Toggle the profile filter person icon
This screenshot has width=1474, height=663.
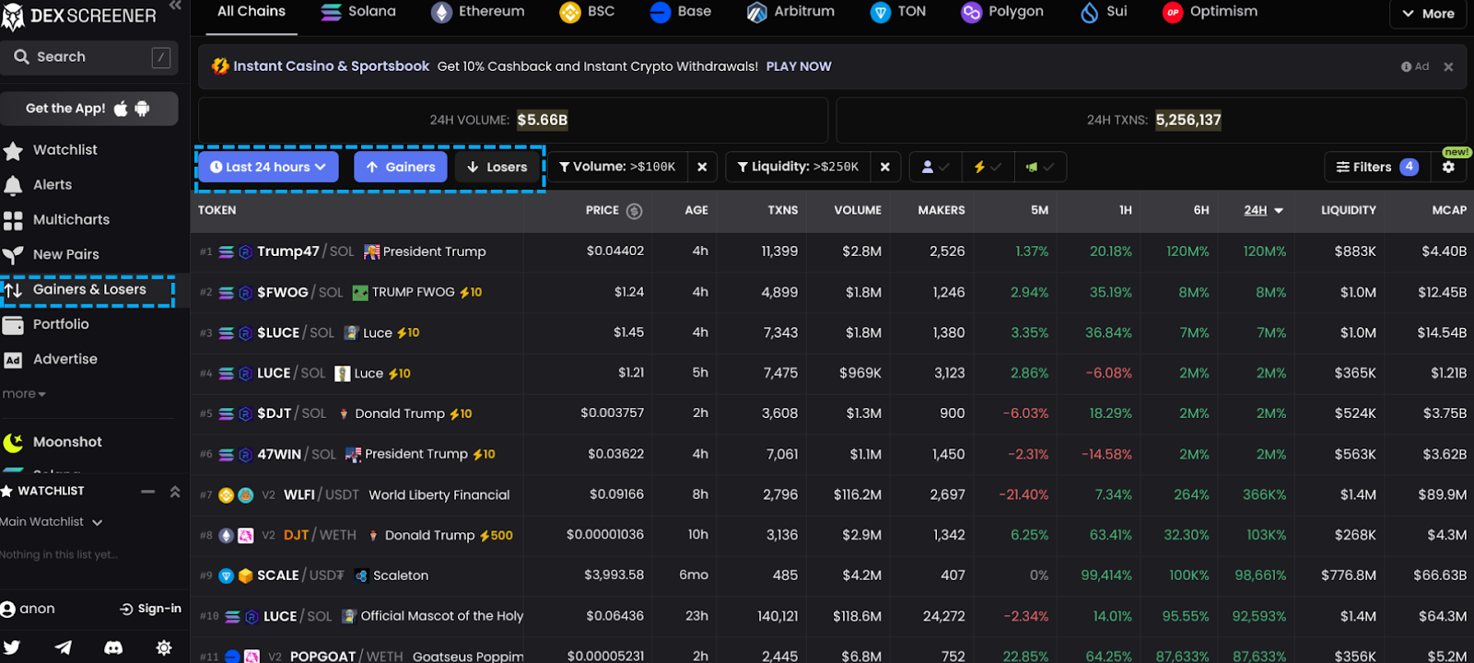click(935, 168)
